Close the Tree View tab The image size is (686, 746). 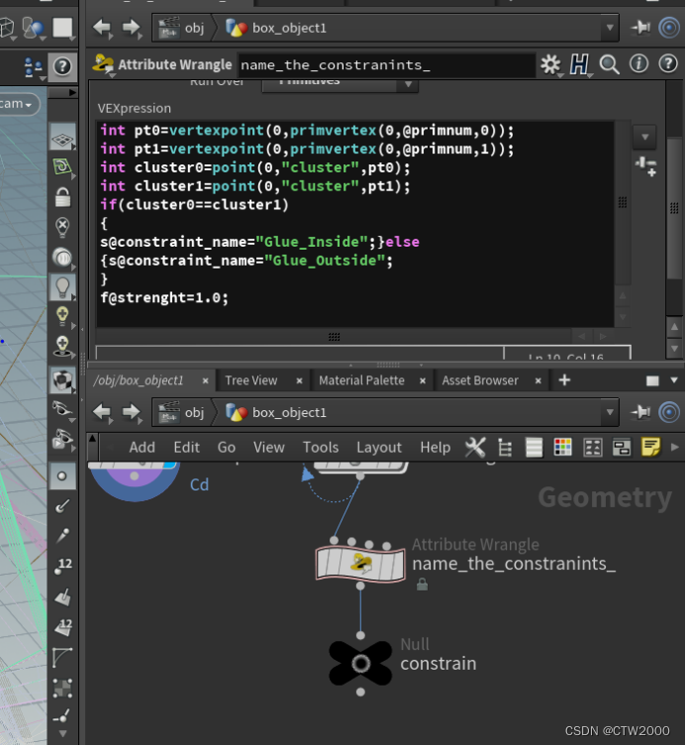[300, 380]
